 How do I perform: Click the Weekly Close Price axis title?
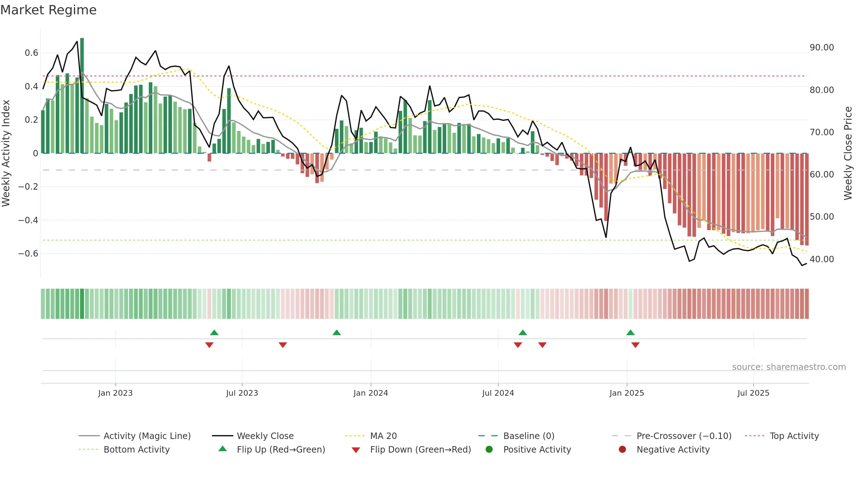coord(848,153)
